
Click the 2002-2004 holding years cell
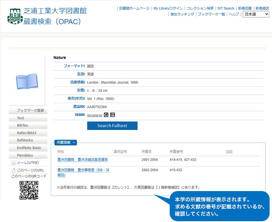point(149,170)
